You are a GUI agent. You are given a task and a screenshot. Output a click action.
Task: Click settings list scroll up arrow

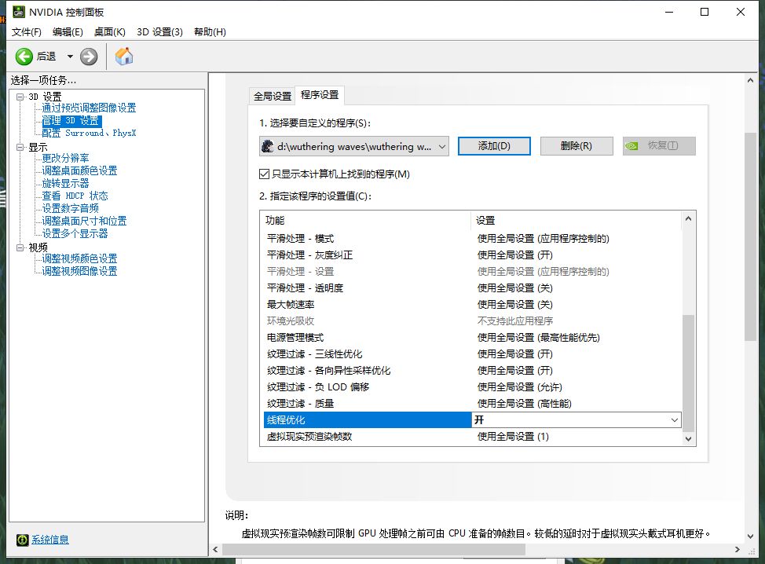(x=688, y=218)
